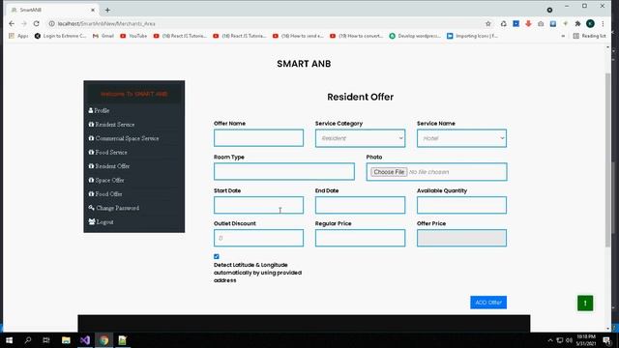Open the Profile sidebar link
Image resolution: width=619 pixels, height=348 pixels.
(x=99, y=111)
